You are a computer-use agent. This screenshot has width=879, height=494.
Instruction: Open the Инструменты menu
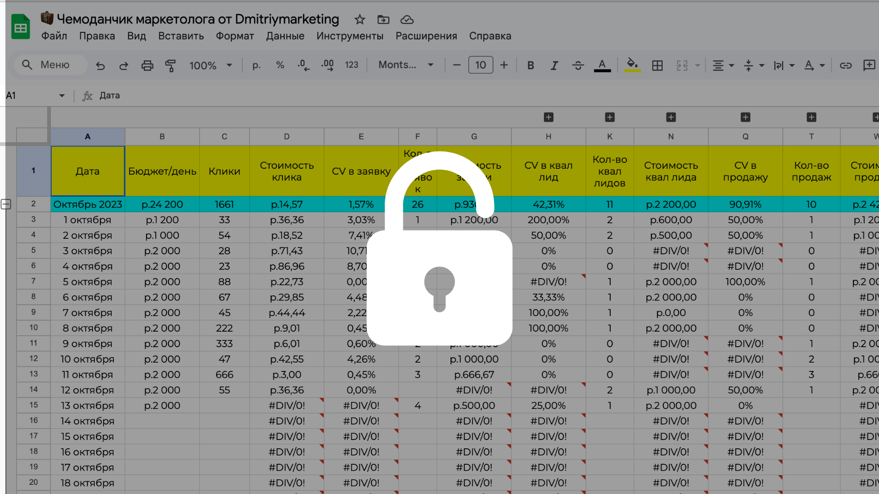click(350, 36)
